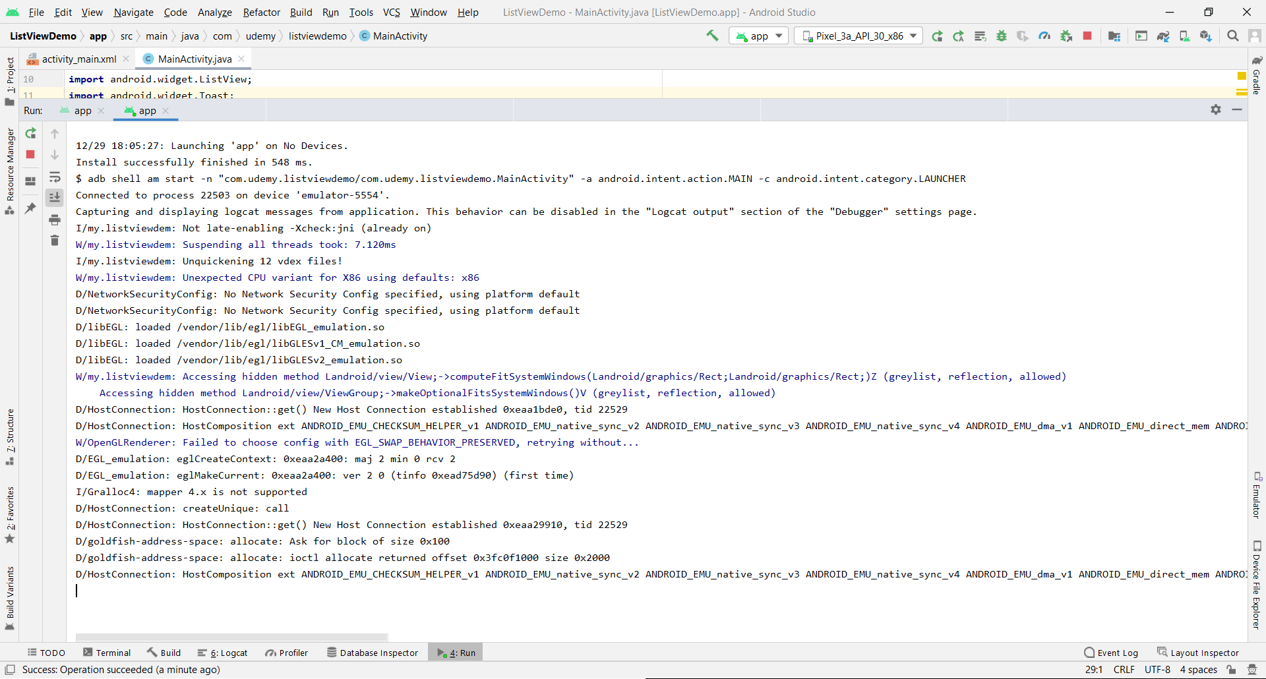Viewport: 1266px width, 679px height.
Task: Rerun app in Run panel
Action: (x=30, y=134)
